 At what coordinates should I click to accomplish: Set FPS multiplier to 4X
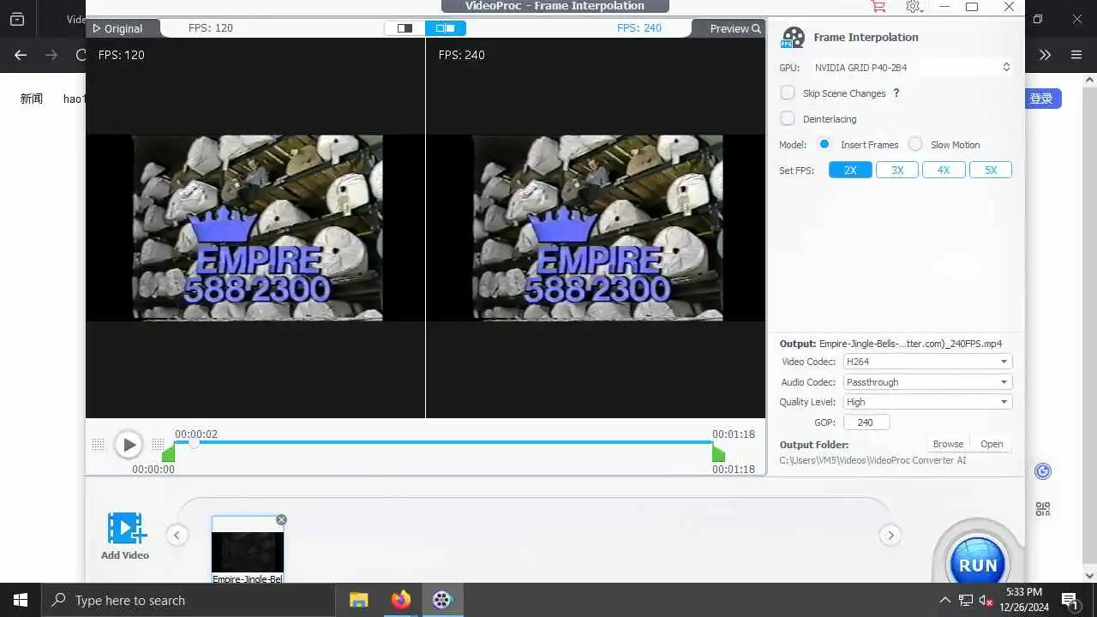click(944, 170)
